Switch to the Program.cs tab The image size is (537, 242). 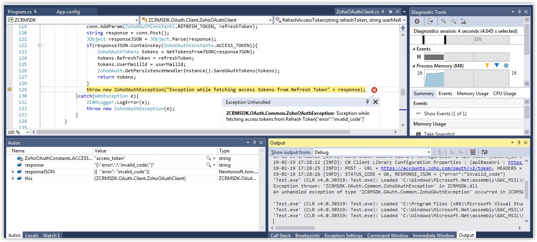point(20,12)
